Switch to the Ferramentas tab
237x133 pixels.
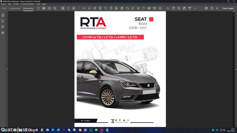[15, 8]
